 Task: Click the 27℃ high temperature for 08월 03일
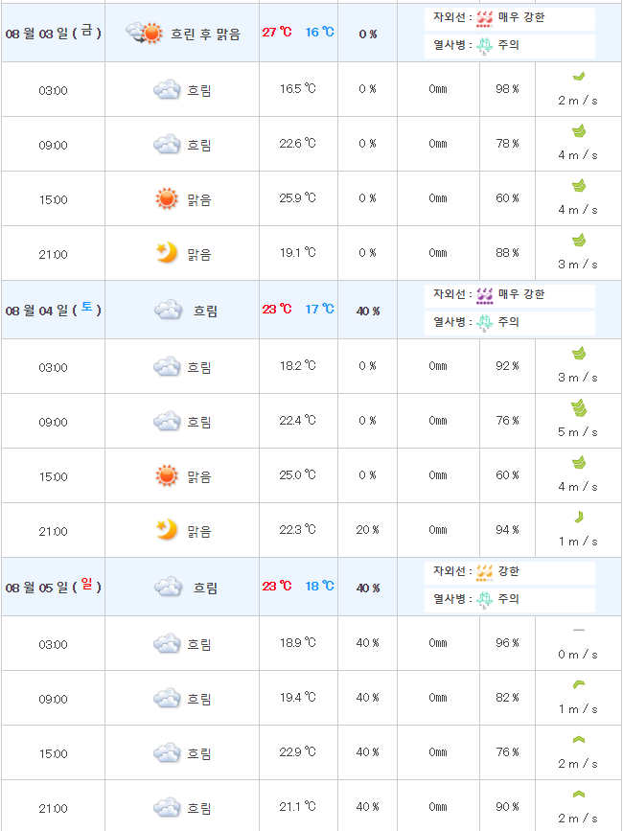pos(277,33)
